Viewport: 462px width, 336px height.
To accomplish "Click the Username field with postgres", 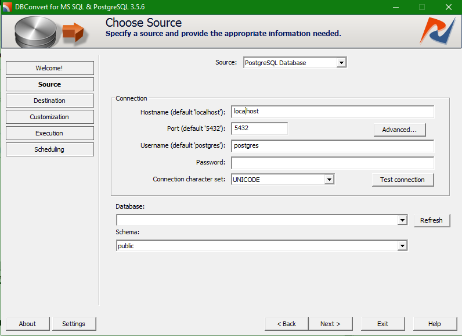I will pos(333,146).
